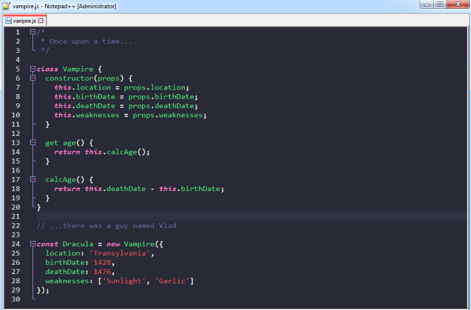Collapse the class Vampire fold on line 5

[x=33, y=69]
